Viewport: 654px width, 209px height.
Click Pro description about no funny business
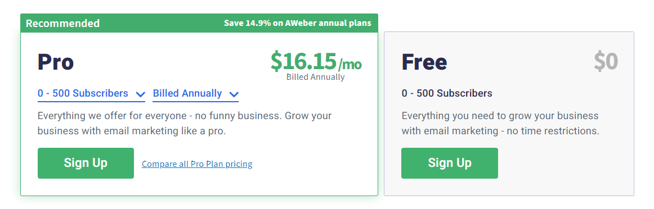185,123
